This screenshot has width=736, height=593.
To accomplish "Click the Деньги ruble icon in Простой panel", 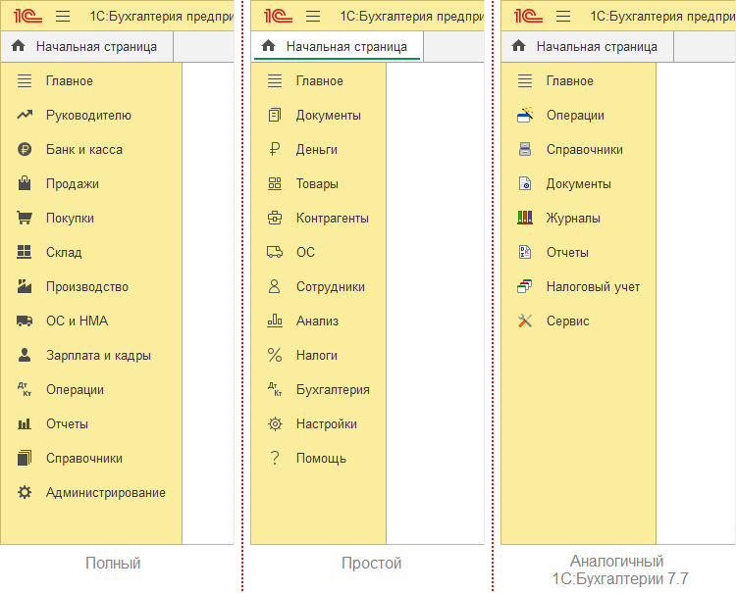I will [275, 149].
